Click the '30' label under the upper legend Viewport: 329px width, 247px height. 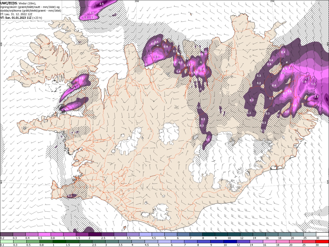point(317,238)
